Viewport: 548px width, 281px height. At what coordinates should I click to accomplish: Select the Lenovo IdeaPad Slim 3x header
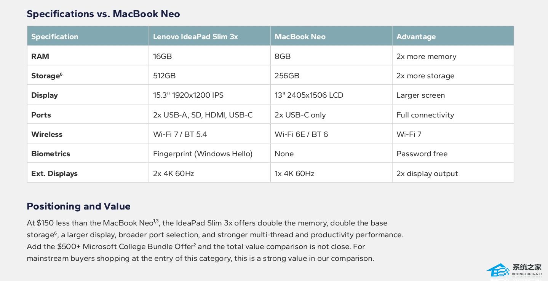click(x=209, y=36)
